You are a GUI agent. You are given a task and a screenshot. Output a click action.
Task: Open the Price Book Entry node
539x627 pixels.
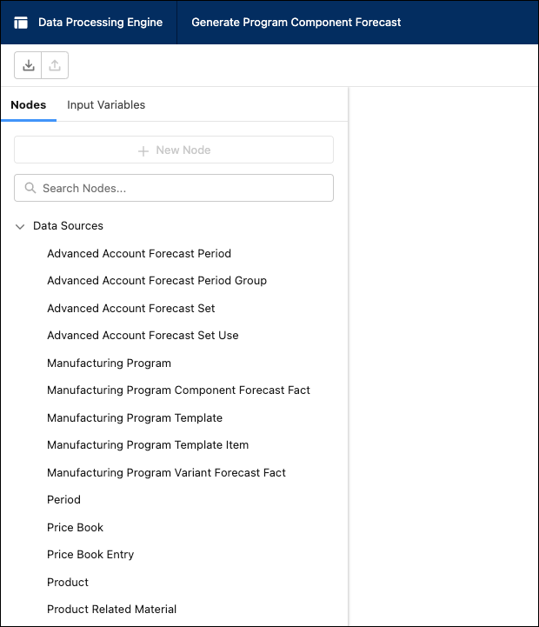click(90, 555)
